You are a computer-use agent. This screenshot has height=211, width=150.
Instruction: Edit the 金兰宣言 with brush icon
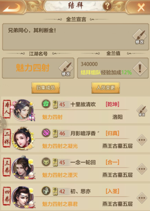pos(140,37)
